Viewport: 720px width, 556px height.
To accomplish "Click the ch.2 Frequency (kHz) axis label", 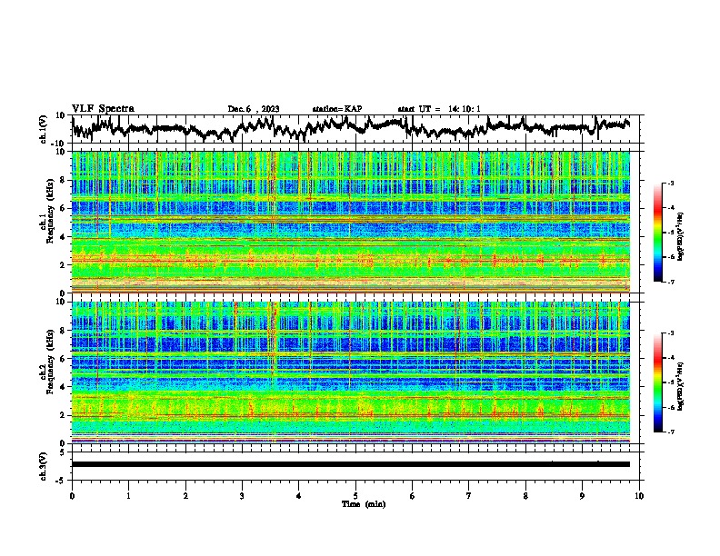I will coord(46,361).
